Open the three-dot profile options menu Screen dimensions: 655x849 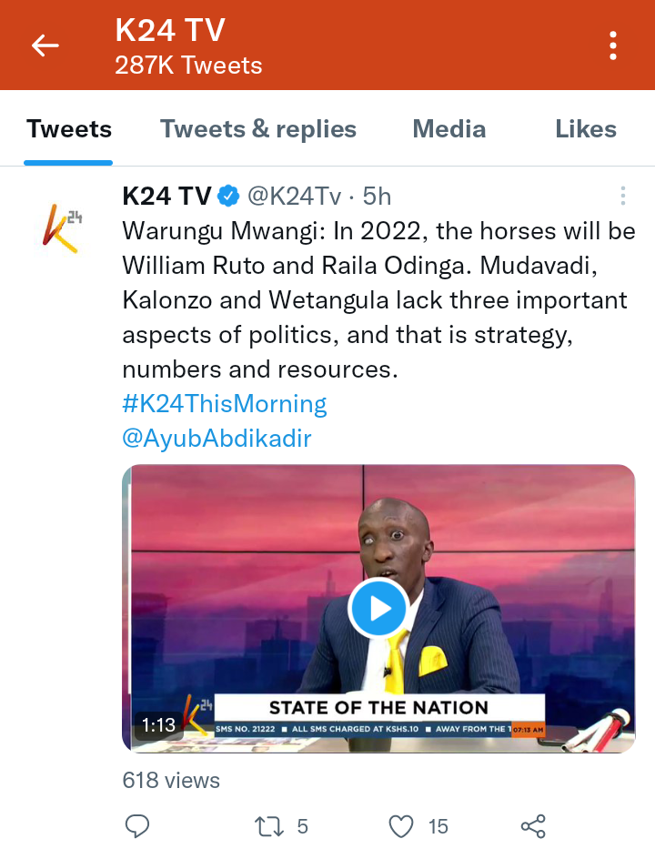(x=613, y=45)
